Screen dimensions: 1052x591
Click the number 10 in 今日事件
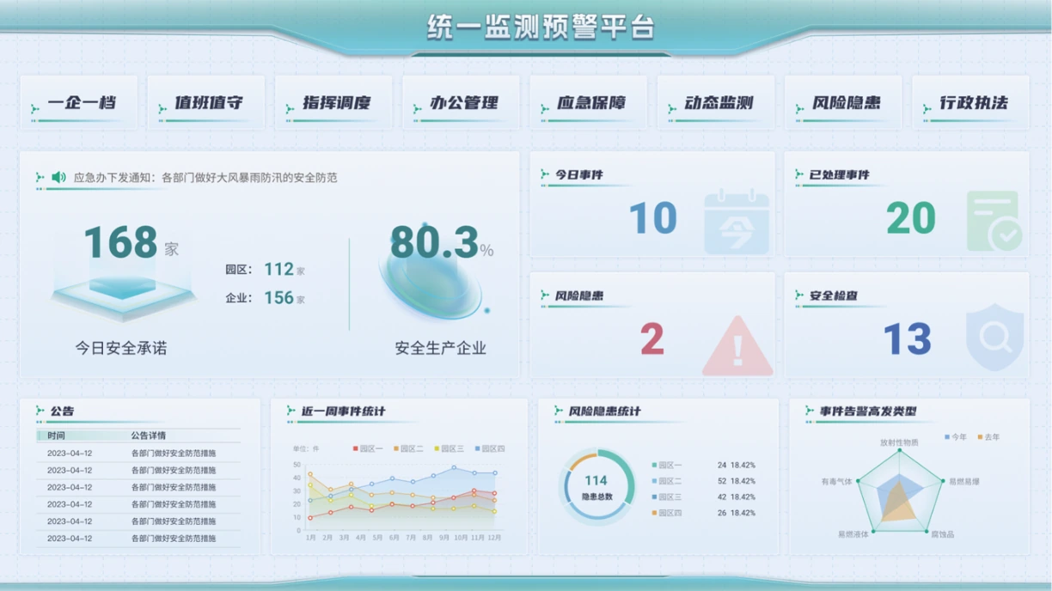pyautogui.click(x=652, y=218)
